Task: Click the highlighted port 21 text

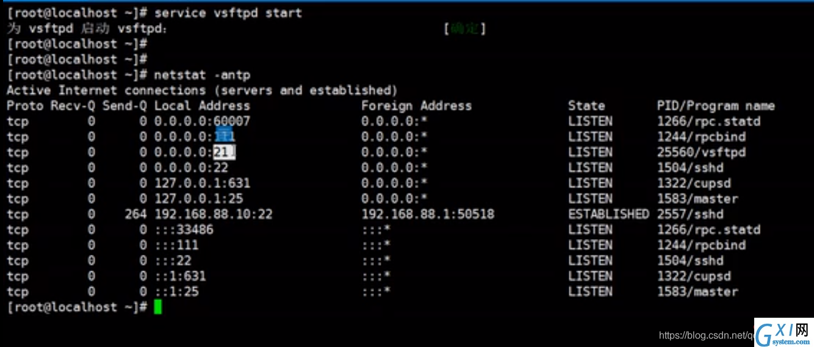Action: tap(224, 152)
